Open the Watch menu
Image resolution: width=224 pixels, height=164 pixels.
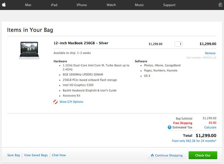tap(111, 5)
